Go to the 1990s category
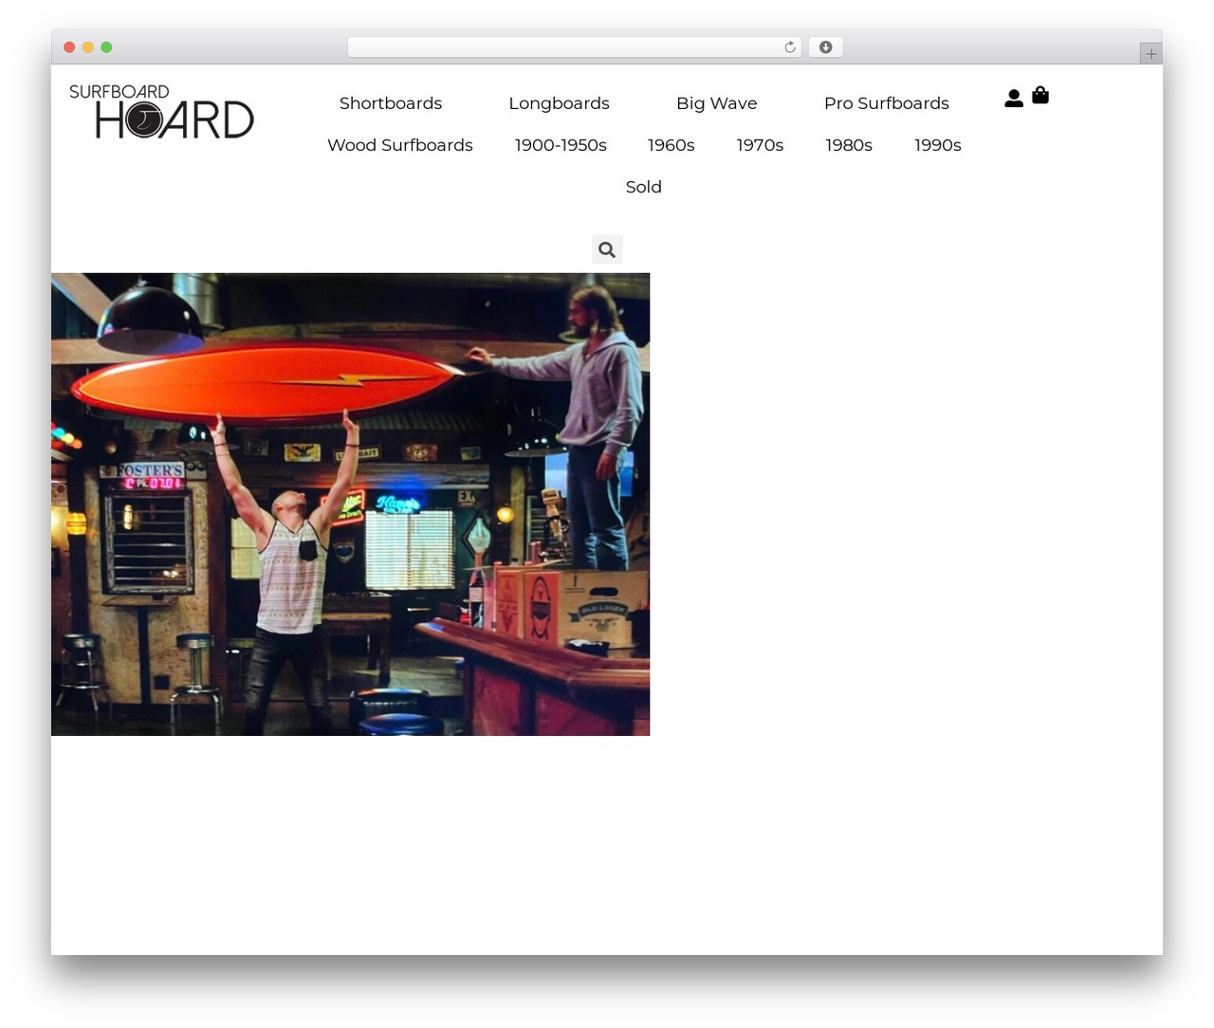 point(938,145)
